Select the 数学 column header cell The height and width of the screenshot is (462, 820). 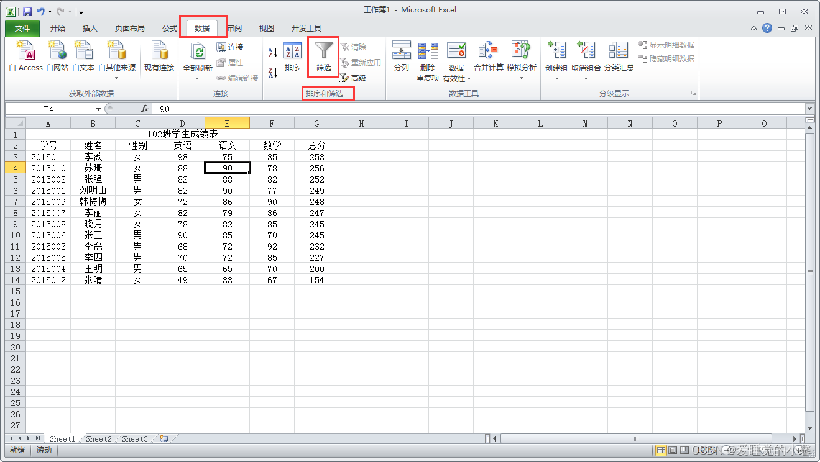(x=272, y=145)
